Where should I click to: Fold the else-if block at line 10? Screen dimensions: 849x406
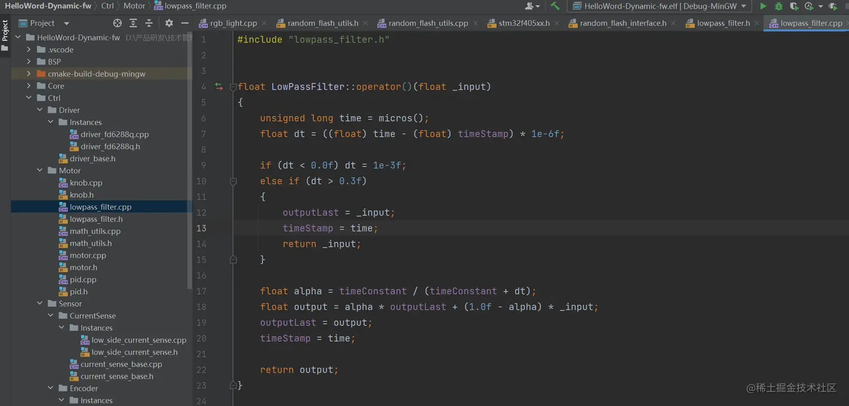[233, 181]
